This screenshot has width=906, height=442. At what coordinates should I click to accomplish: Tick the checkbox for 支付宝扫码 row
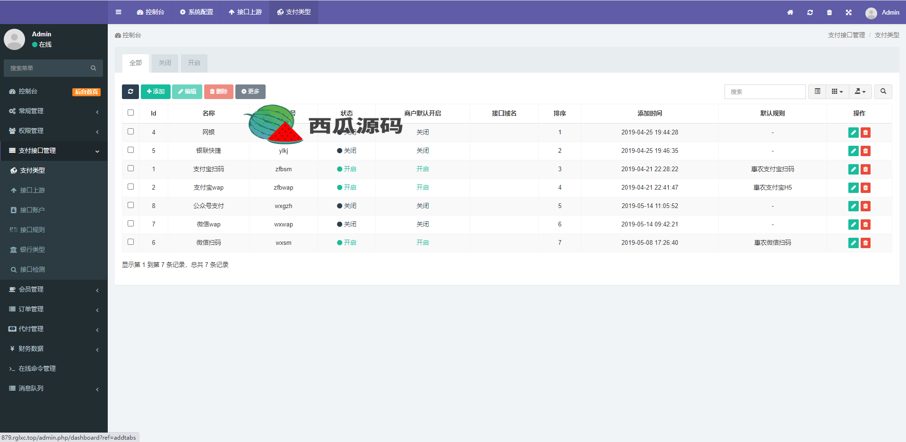(131, 168)
